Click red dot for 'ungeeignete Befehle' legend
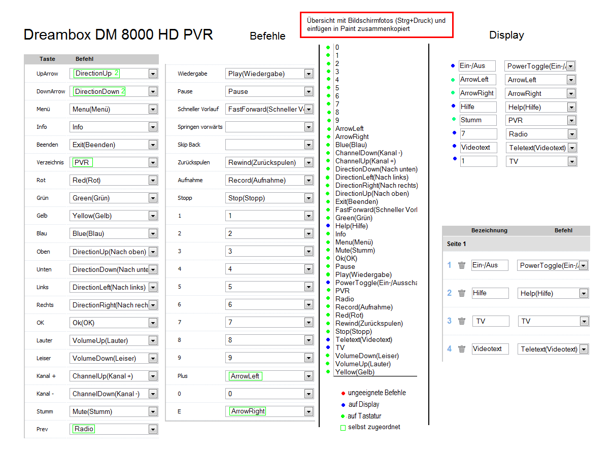 pyautogui.click(x=343, y=393)
